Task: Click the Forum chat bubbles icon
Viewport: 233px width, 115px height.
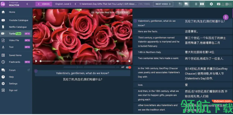Action: (x=3, y=70)
